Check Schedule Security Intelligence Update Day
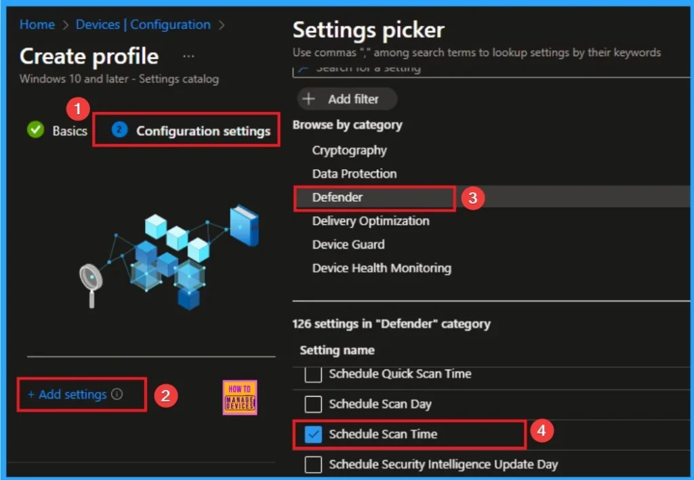The image size is (694, 480). [x=312, y=464]
